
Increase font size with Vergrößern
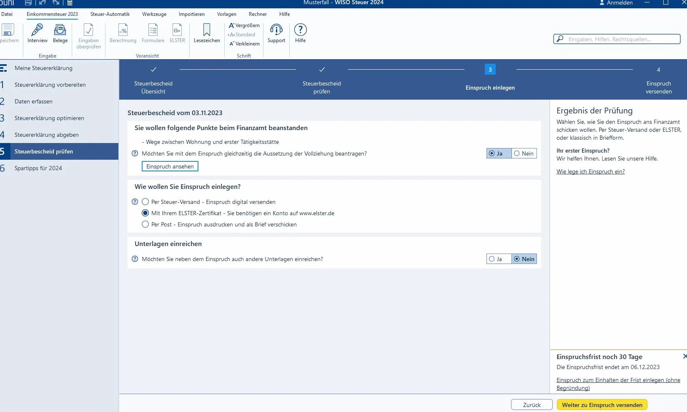[244, 25]
